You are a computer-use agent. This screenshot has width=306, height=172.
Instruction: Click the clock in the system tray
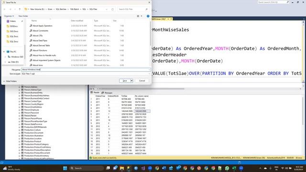(298, 168)
